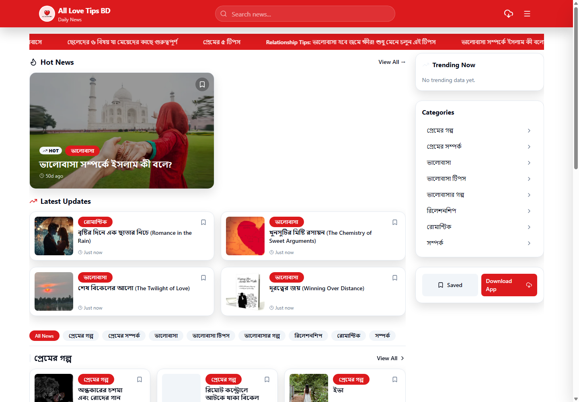Select the সম্পর্ক filter tab
Viewport: 579px width, 402px height.
tap(382, 336)
